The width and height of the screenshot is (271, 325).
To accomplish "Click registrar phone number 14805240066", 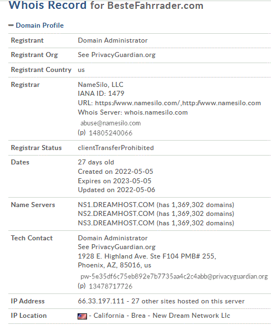I will [110, 133].
